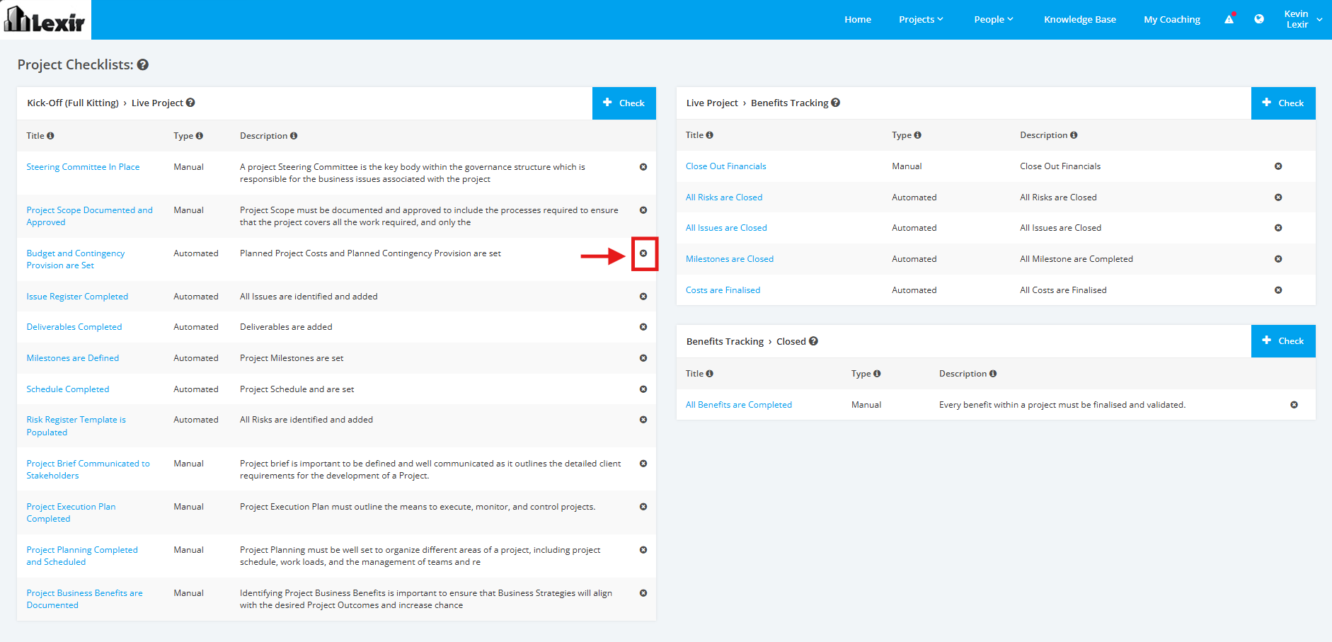
Task: Go to Home in navigation bar
Action: point(858,19)
